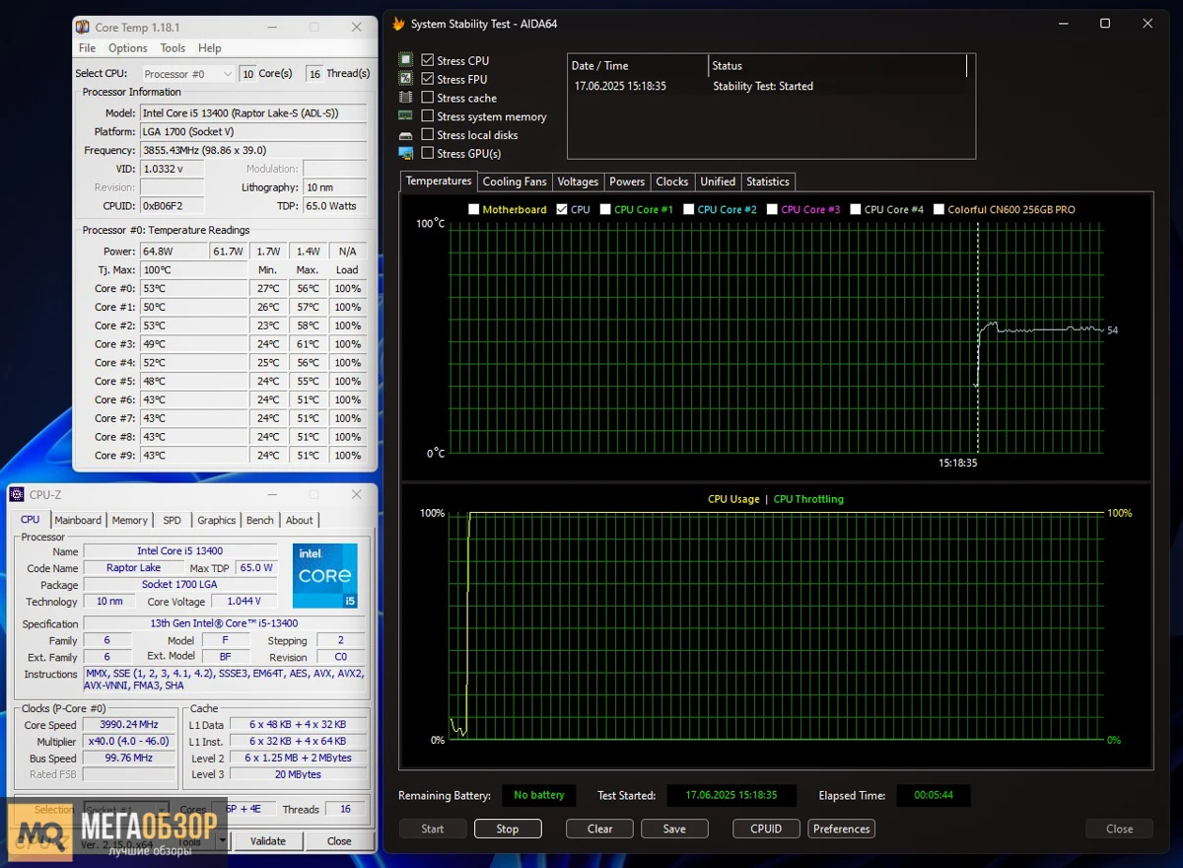The height and width of the screenshot is (868, 1183).
Task: Click the dashed 15:18:35 marker on temperature graph
Action: pyautogui.click(x=977, y=337)
